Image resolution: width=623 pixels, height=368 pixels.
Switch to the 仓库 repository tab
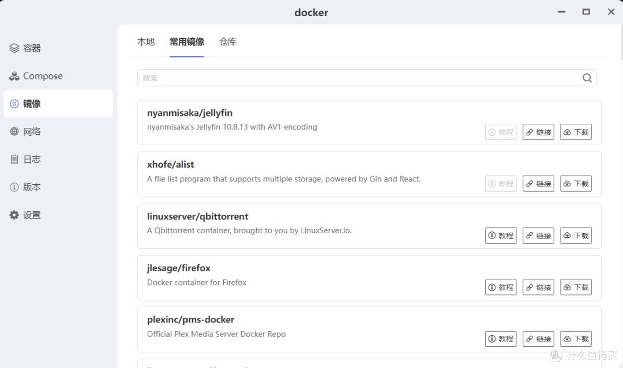(x=228, y=41)
